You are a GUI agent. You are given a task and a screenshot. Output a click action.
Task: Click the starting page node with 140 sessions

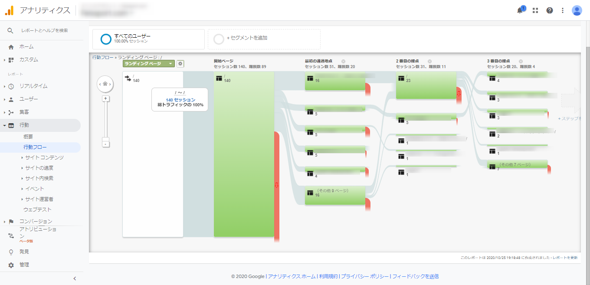(244, 154)
